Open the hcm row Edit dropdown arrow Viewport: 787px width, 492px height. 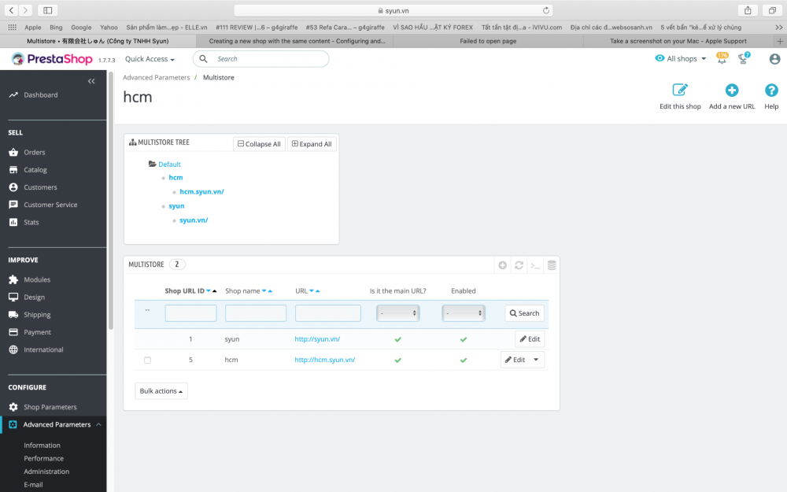(x=536, y=360)
